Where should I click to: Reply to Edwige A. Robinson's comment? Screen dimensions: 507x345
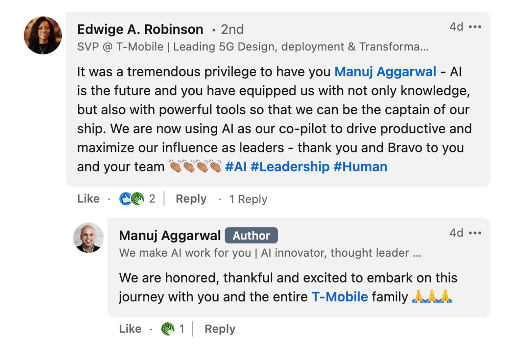191,199
